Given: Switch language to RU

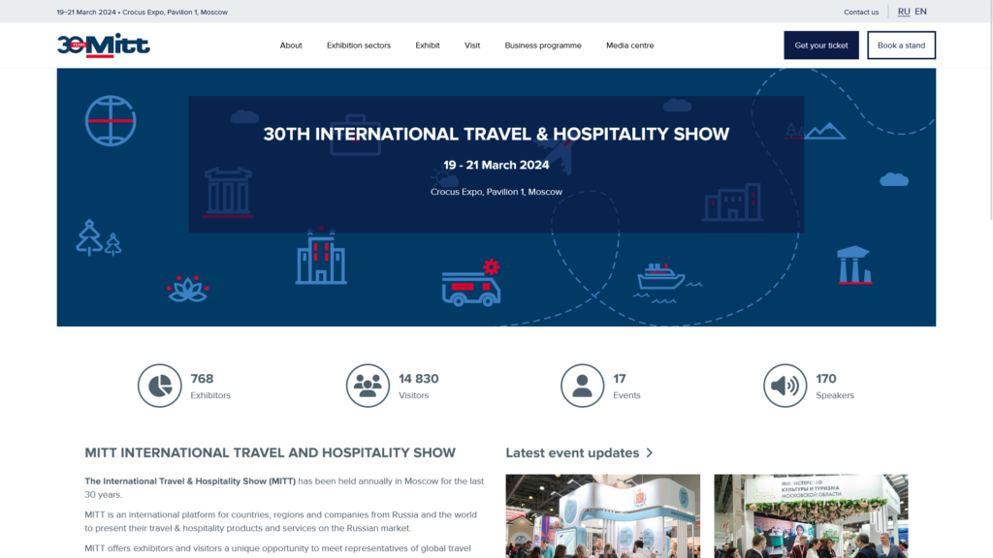Looking at the screenshot, I should (904, 12).
